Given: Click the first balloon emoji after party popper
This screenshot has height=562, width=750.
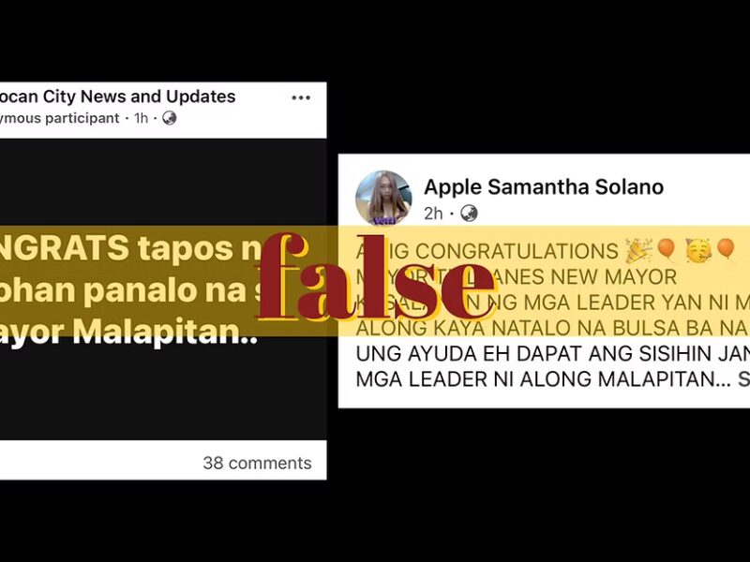Looking at the screenshot, I should tap(666, 250).
